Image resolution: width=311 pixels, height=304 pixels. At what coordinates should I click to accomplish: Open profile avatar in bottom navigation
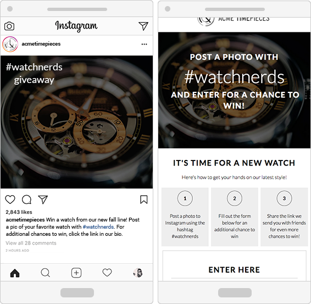138,273
